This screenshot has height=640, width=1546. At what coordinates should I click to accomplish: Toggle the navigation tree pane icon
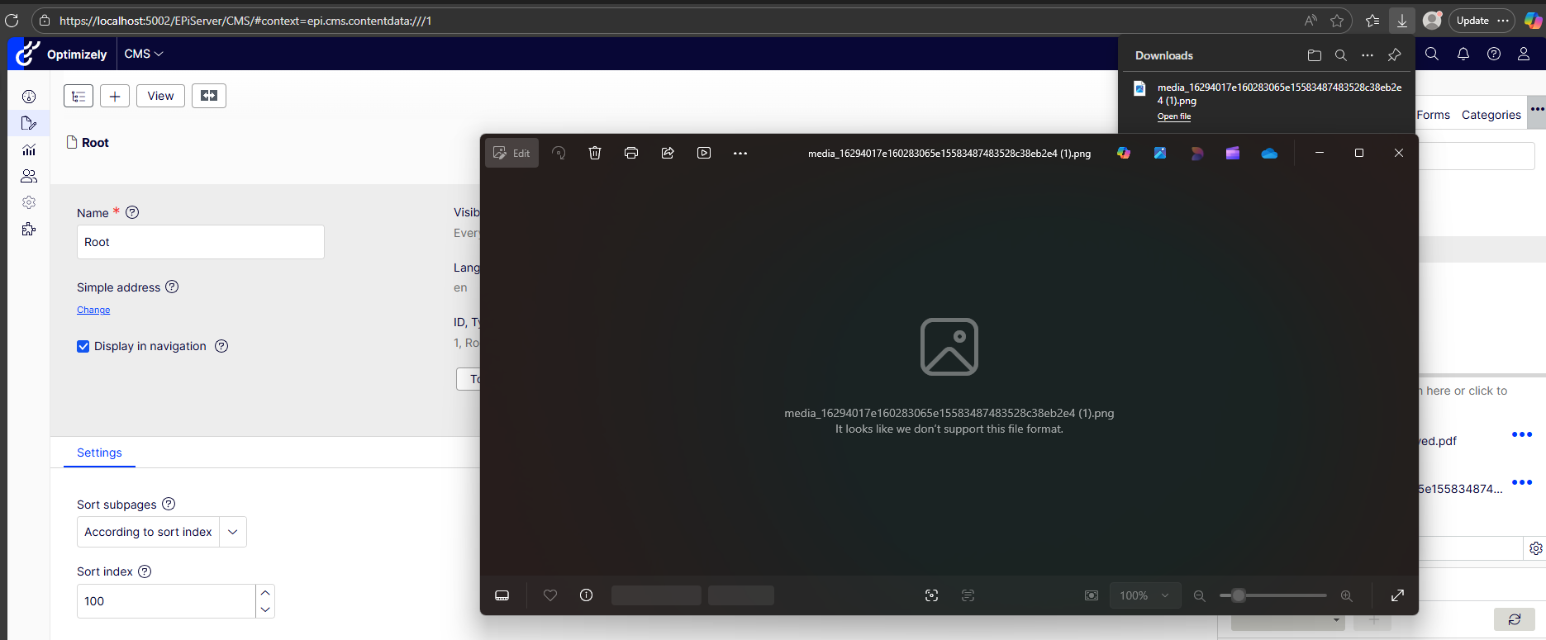click(78, 96)
